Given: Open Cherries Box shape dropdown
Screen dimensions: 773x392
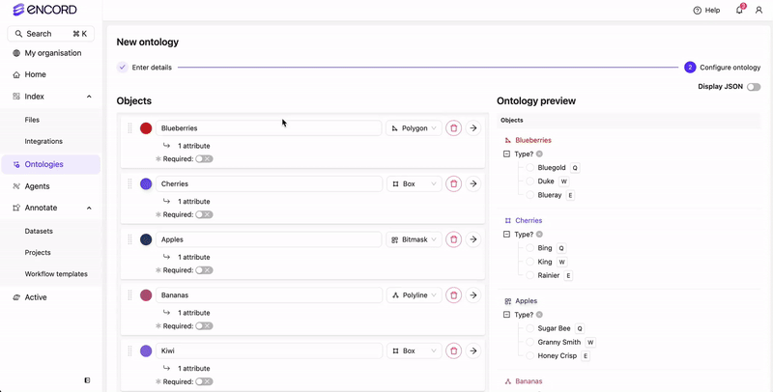Looking at the screenshot, I should [415, 183].
